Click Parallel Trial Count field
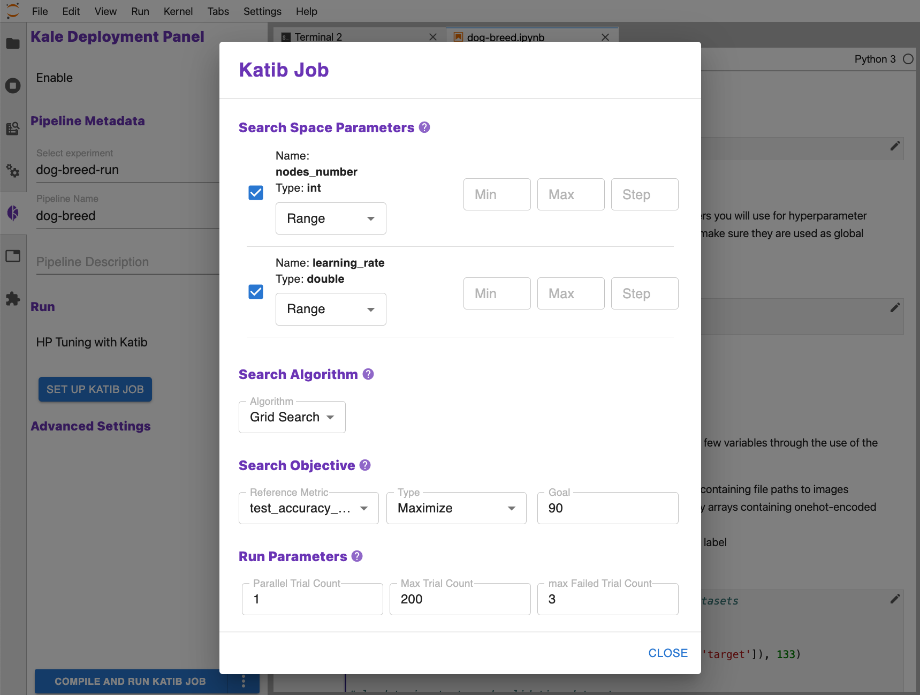The width and height of the screenshot is (920, 695). (313, 599)
